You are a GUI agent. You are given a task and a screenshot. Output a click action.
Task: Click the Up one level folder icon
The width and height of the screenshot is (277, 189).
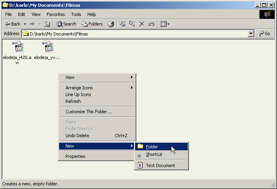point(47,24)
